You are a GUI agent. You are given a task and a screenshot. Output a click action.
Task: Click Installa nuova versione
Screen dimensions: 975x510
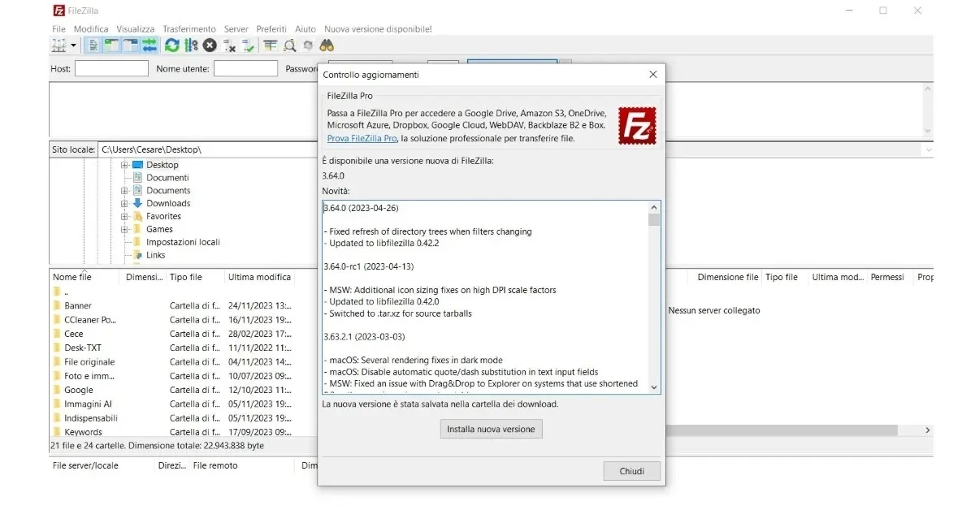pyautogui.click(x=491, y=429)
